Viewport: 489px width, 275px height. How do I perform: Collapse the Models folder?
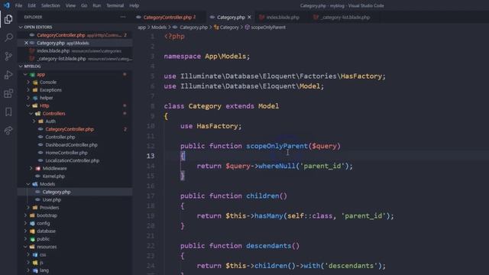(28, 184)
